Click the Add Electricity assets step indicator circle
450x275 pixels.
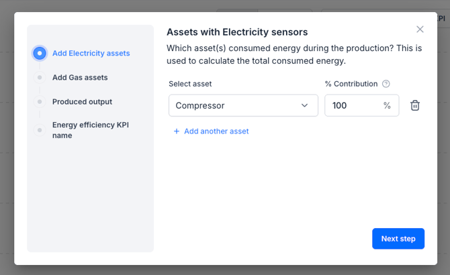[x=40, y=53]
